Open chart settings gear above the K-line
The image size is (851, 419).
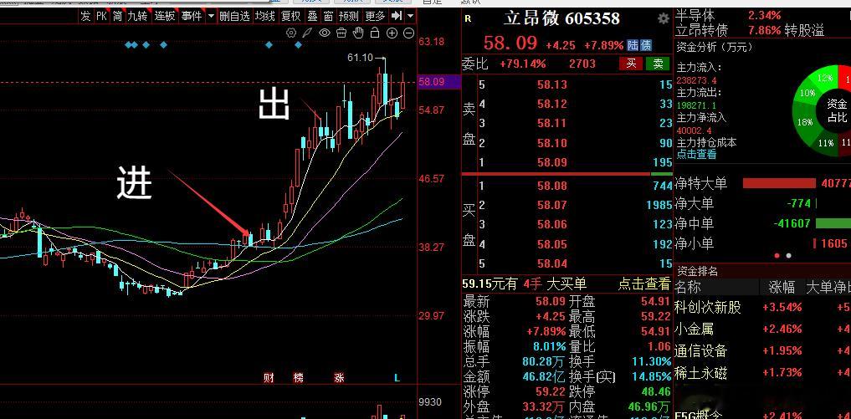(x=291, y=33)
